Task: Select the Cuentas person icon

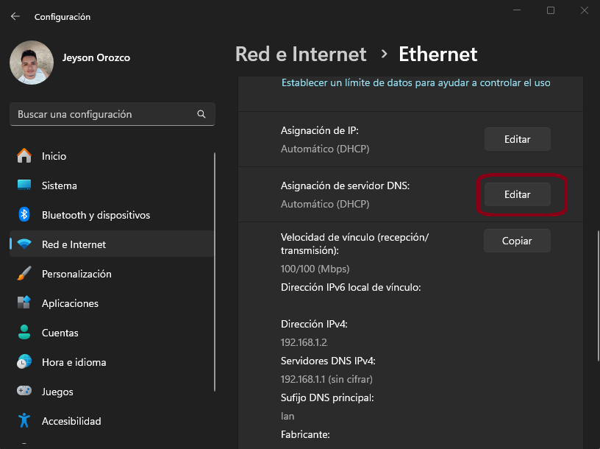Action: click(24, 333)
